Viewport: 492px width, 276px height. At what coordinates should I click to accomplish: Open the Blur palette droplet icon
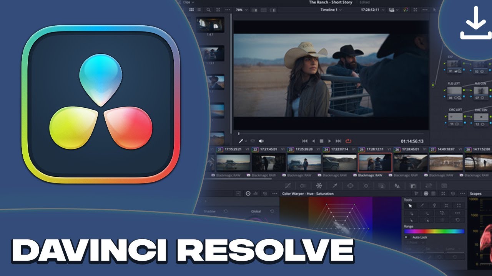(x=397, y=186)
